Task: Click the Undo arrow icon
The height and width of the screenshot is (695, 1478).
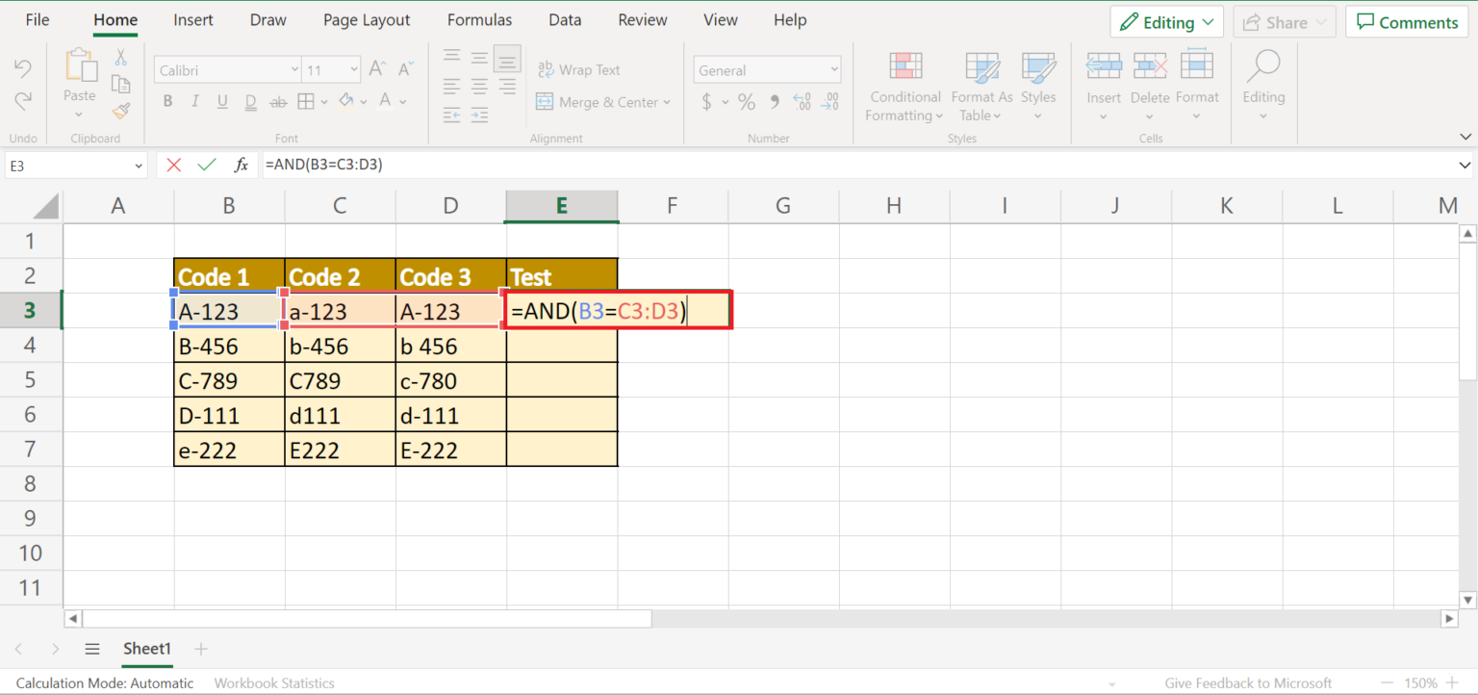Action: (x=23, y=68)
